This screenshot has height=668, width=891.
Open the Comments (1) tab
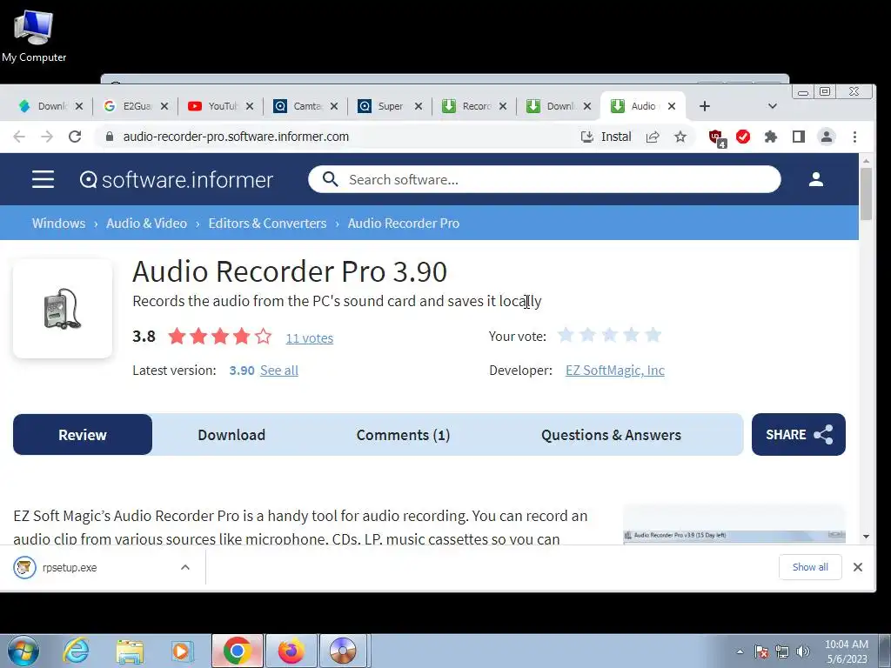(x=403, y=435)
